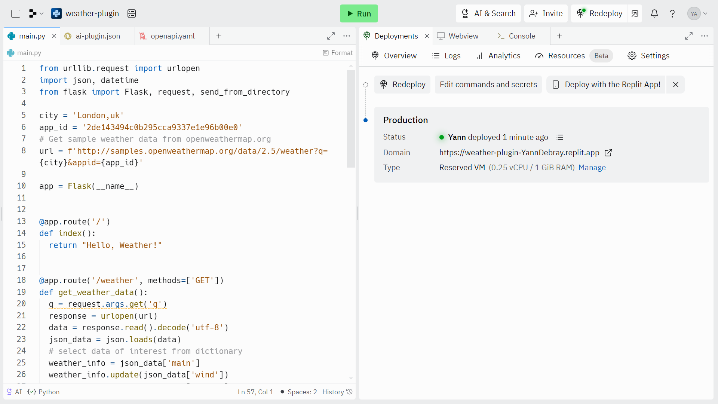Open file History in status bar

click(x=337, y=392)
